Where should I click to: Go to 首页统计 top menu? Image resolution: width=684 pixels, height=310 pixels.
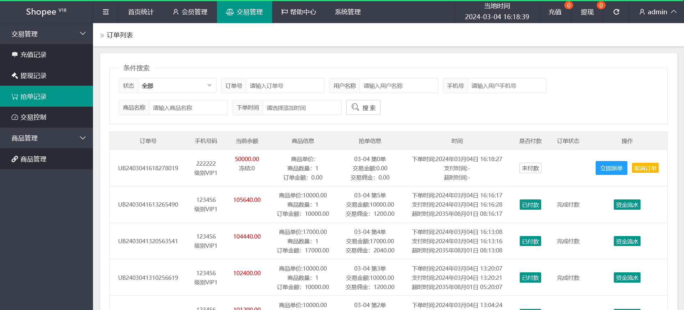click(x=141, y=12)
